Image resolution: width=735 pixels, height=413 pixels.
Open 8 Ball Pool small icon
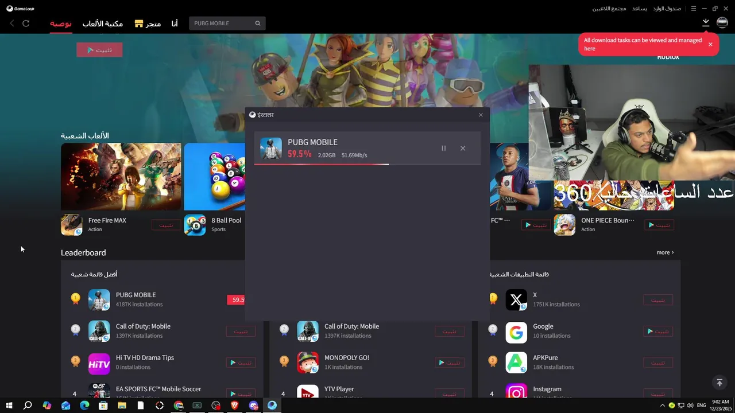tap(195, 225)
